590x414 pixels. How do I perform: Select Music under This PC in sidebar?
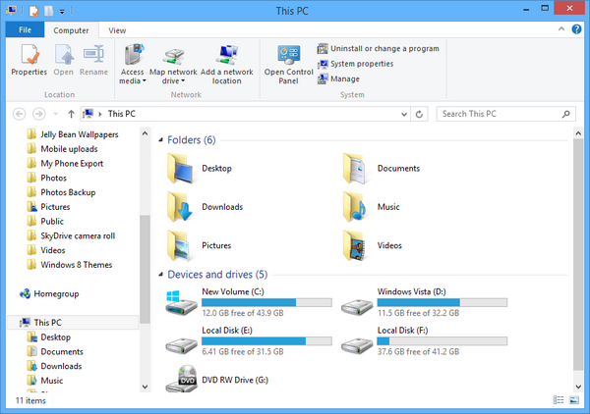tap(45, 381)
